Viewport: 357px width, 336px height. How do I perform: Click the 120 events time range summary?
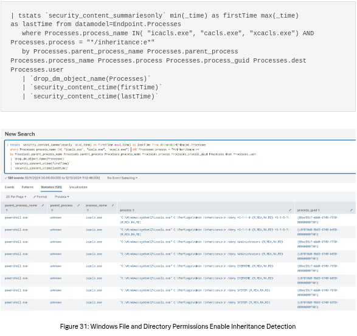pyautogui.click(x=52, y=178)
